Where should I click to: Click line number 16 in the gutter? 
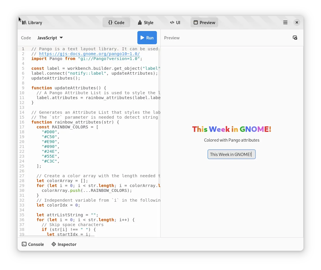(22, 122)
